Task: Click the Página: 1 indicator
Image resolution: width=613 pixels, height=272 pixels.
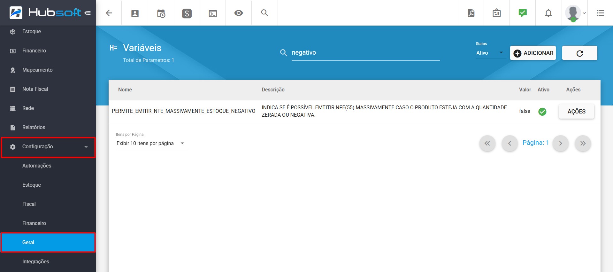Action: click(x=536, y=143)
